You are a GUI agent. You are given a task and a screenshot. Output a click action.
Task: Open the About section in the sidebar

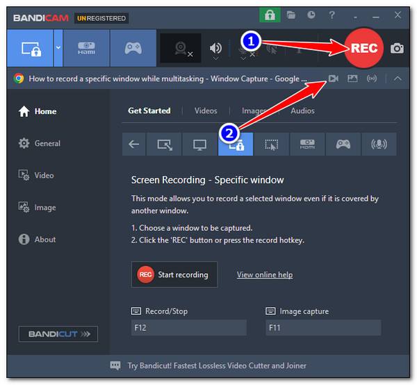[x=37, y=239]
